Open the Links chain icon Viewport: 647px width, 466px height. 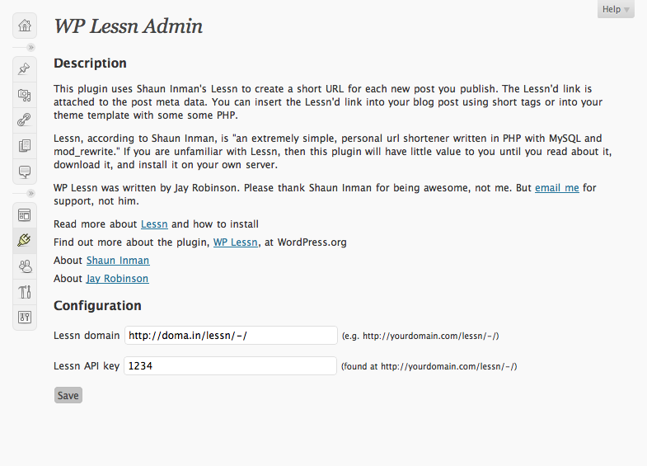tap(25, 120)
